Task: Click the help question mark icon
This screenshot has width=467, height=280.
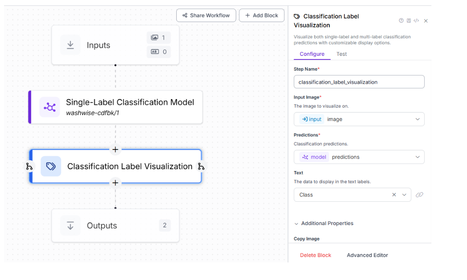Action: click(x=401, y=21)
